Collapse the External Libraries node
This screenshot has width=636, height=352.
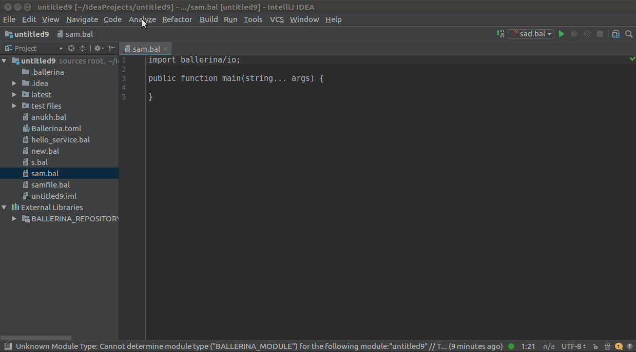click(5, 208)
